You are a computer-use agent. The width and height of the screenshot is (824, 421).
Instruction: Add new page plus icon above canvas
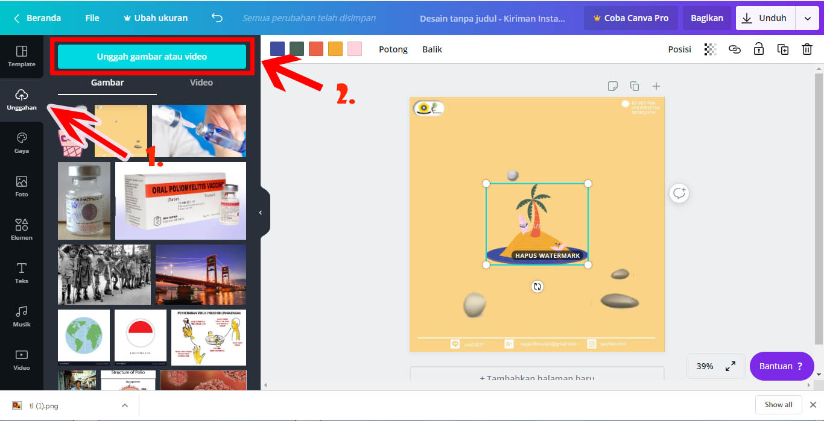[656, 86]
